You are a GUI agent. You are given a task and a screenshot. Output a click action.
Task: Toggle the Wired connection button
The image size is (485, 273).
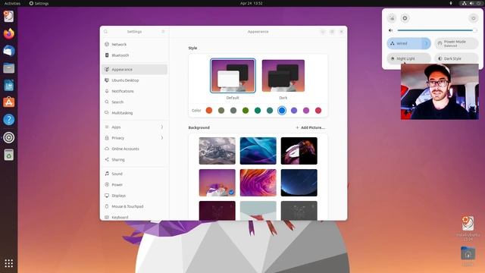[x=405, y=43]
